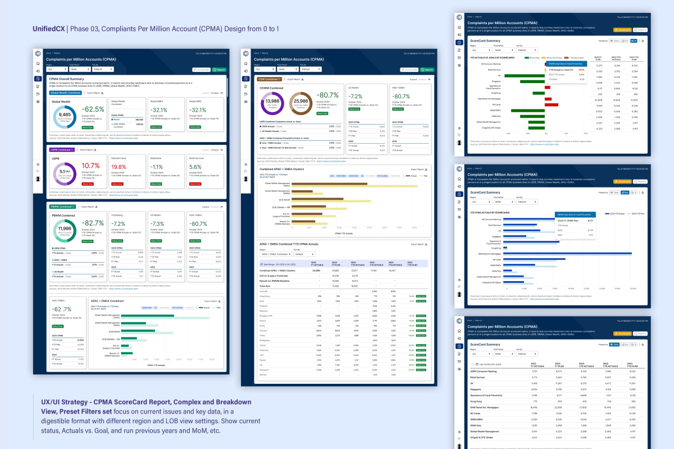Click CGWM Combined brown badge
This screenshot has height=449, width=674.
click(x=270, y=79)
